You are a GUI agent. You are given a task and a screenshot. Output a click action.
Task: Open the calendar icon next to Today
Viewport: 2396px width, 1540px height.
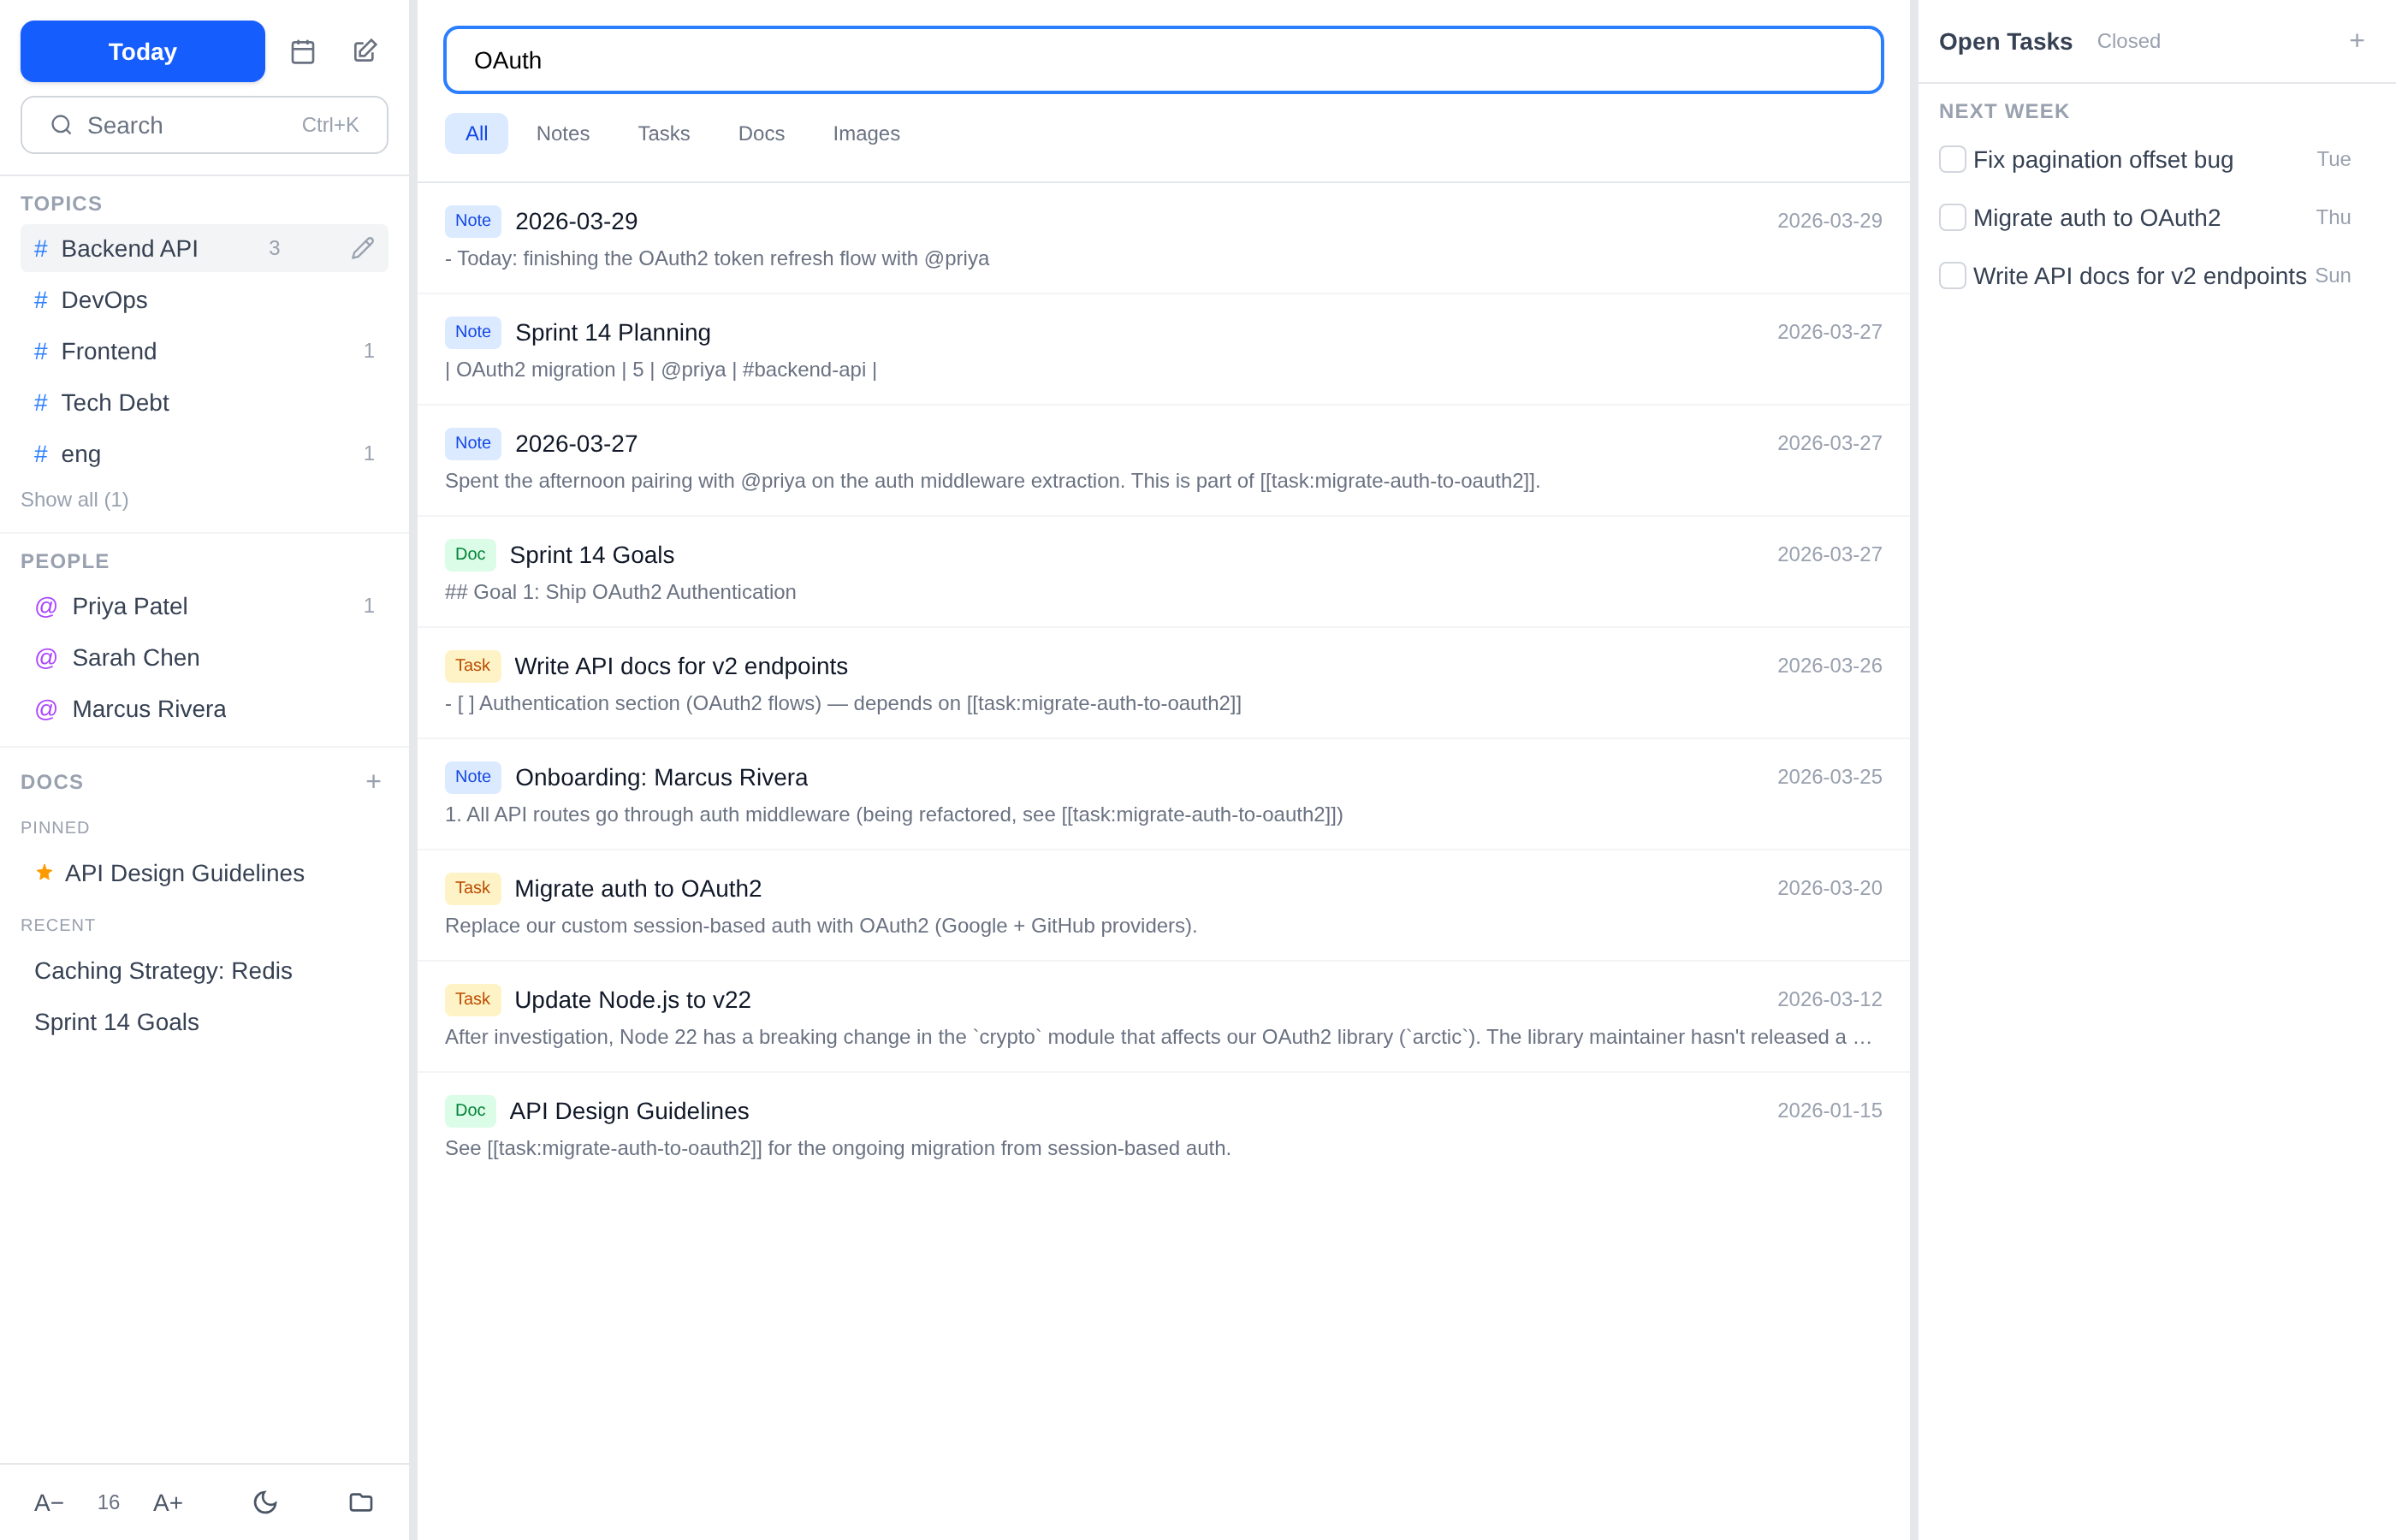[302, 51]
